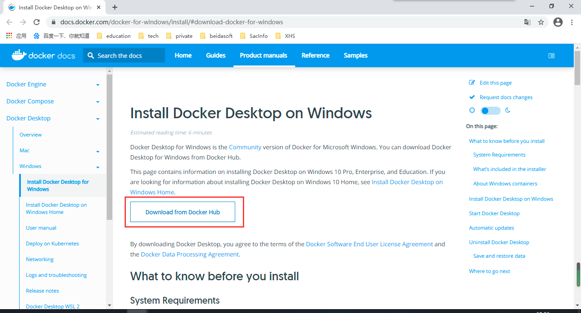Open Install Docker Desktop on Windows Home sidebar item
581x313 pixels.
(x=57, y=208)
